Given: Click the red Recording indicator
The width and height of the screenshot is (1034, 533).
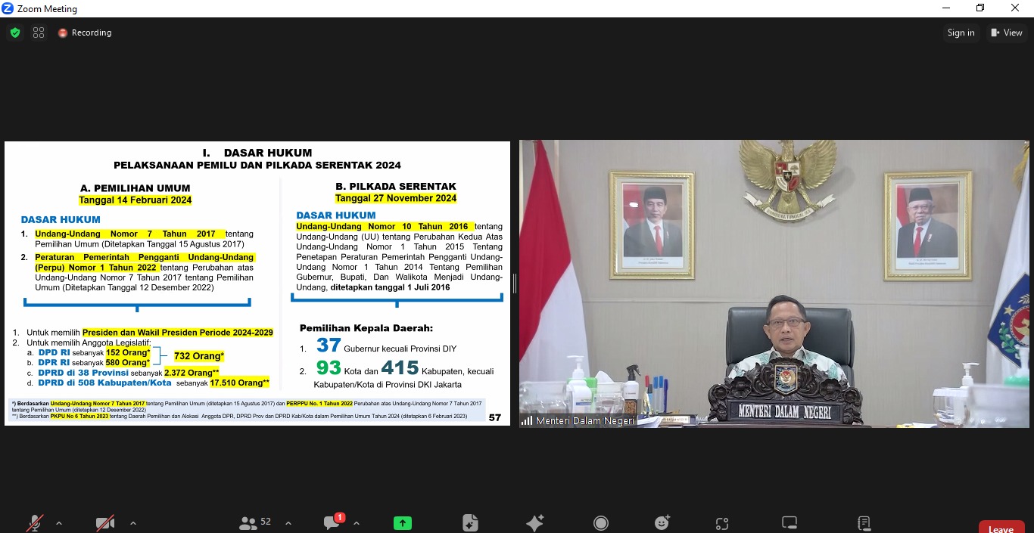Looking at the screenshot, I should pos(85,33).
